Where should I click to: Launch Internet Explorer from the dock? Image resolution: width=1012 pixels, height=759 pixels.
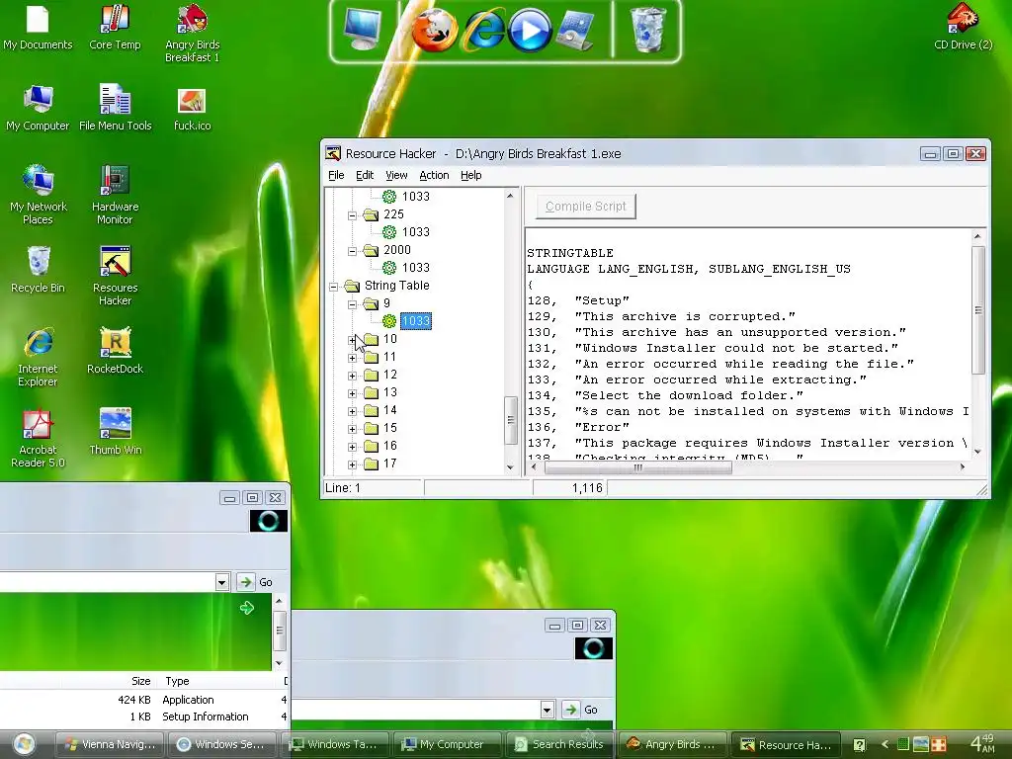483,31
